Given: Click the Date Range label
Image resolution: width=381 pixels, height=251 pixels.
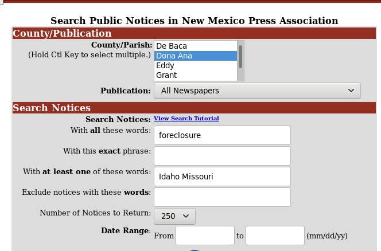Looking at the screenshot, I should pos(126,230).
